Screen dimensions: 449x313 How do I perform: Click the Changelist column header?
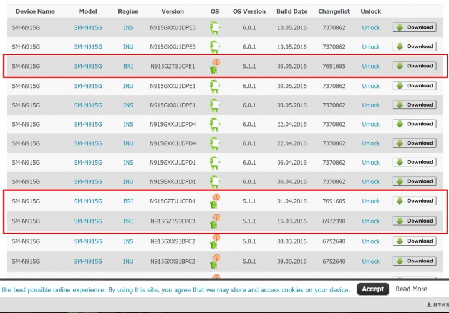click(334, 12)
